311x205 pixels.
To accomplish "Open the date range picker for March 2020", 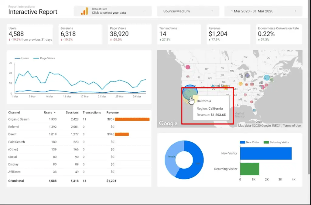I will [x=263, y=11].
